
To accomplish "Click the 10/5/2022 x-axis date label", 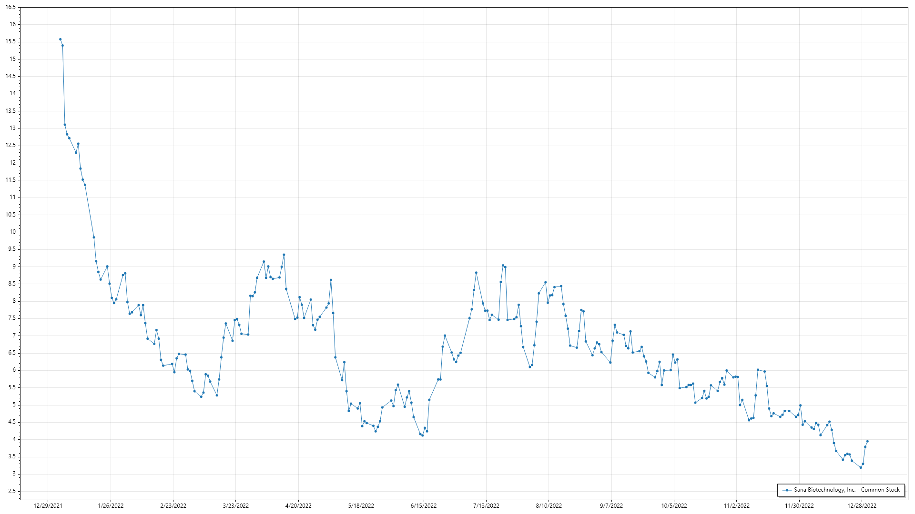I will pyautogui.click(x=674, y=506).
